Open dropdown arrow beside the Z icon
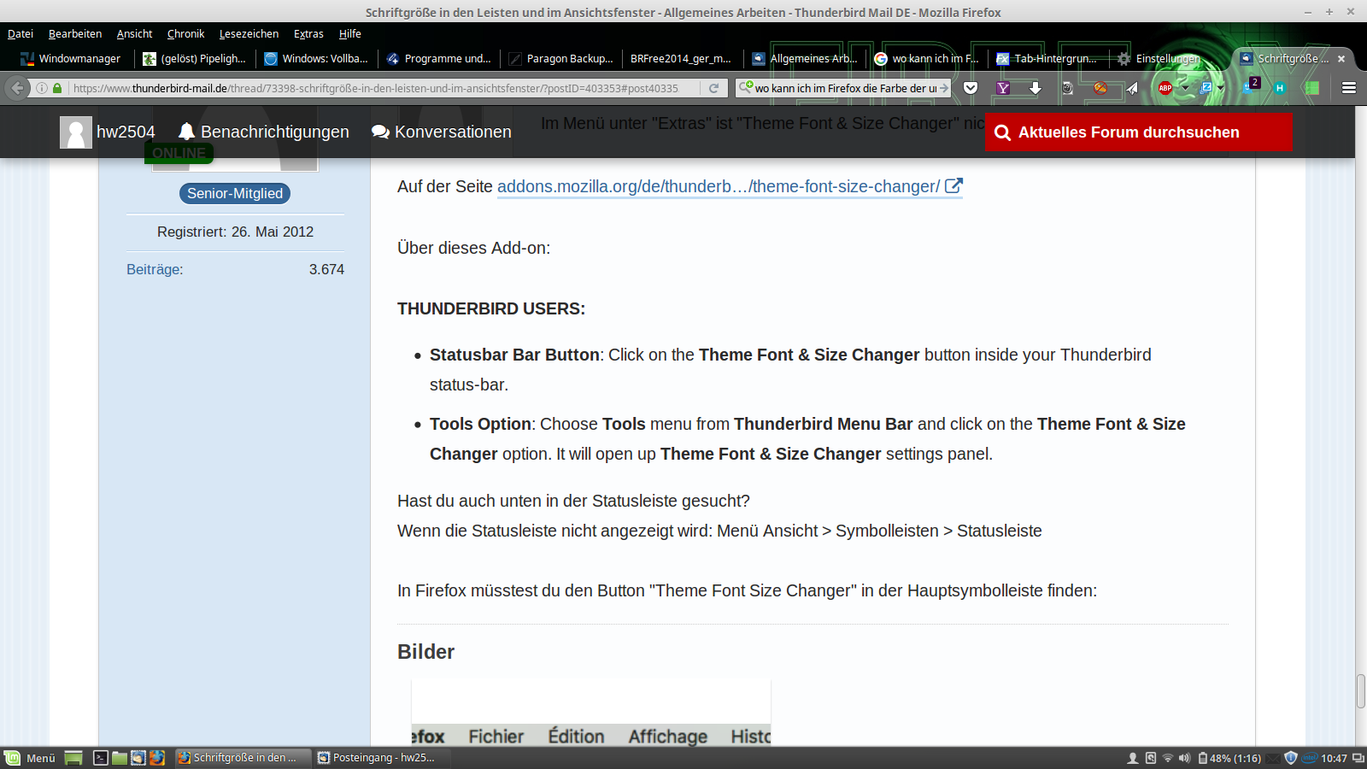1367x769 pixels. pos(1221,88)
